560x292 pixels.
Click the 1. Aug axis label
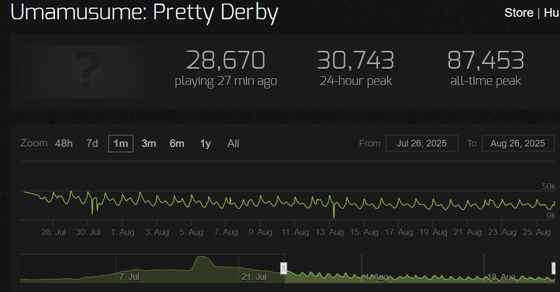click(122, 232)
